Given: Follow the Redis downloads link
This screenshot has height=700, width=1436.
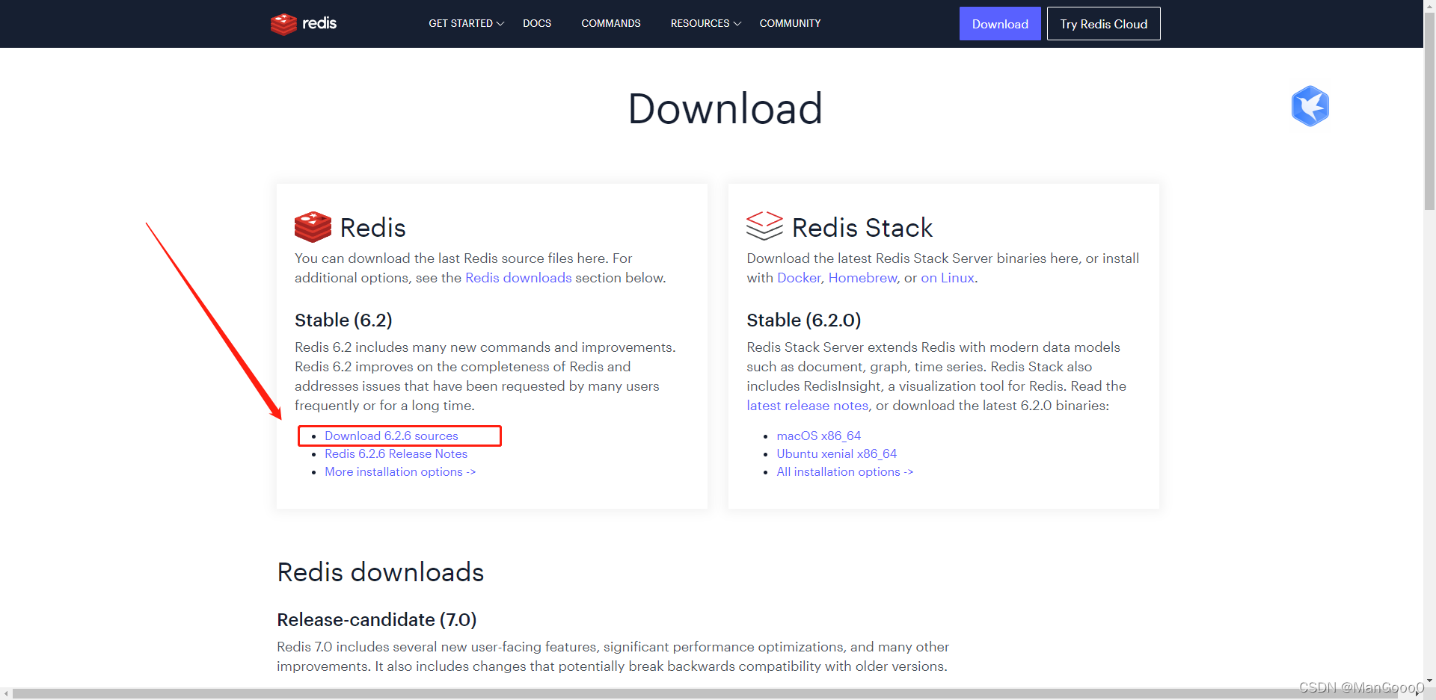Looking at the screenshot, I should pos(518,278).
